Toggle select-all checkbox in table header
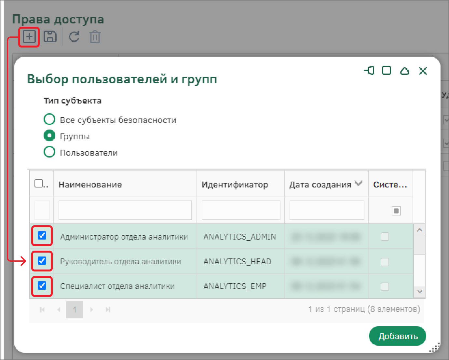 (39, 183)
